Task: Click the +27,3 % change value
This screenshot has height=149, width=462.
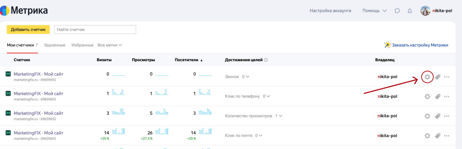Action: coord(147,139)
